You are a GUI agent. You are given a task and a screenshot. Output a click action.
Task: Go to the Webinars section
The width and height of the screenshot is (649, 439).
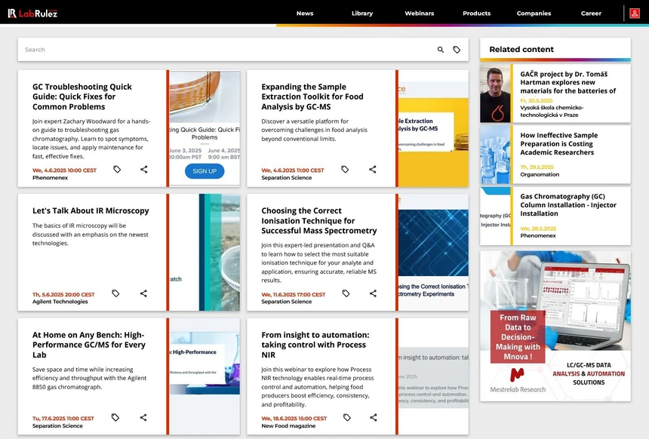click(420, 14)
